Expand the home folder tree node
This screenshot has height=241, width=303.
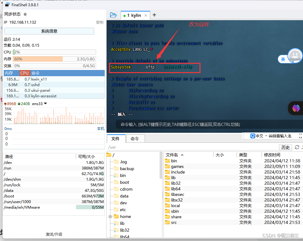click(110, 217)
